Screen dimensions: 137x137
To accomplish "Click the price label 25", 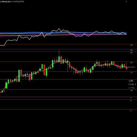I will (x=131, y=53).
